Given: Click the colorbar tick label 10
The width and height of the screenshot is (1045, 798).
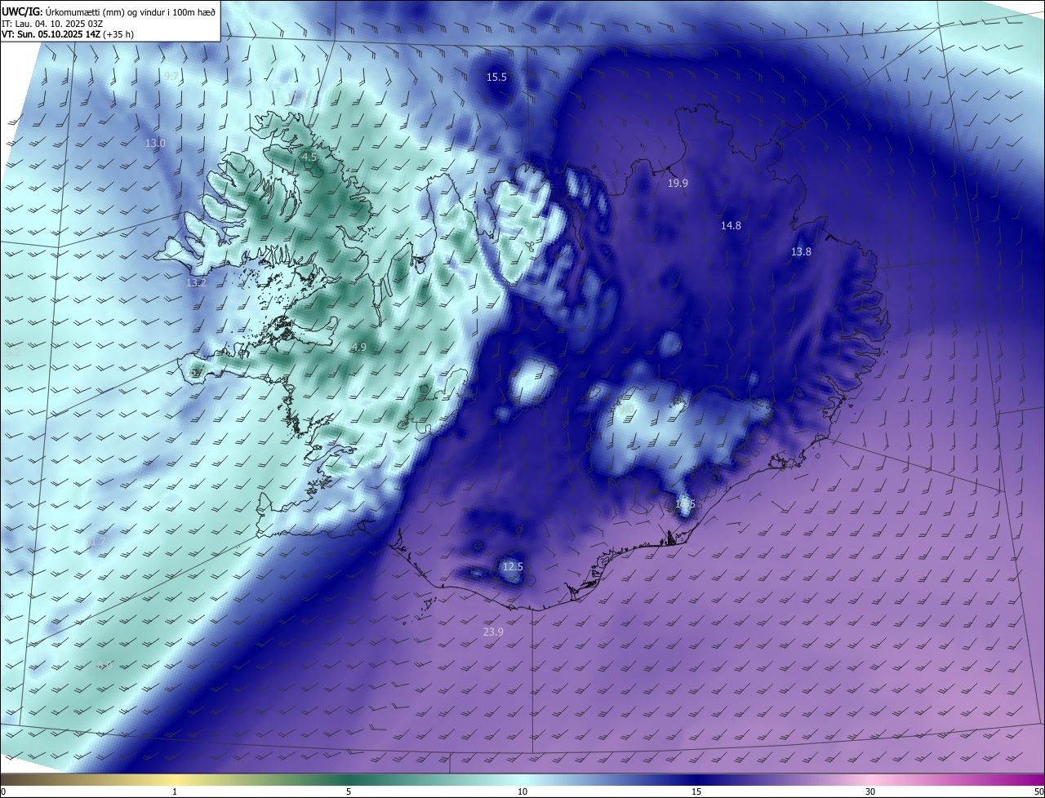Looking at the screenshot, I should [522, 791].
